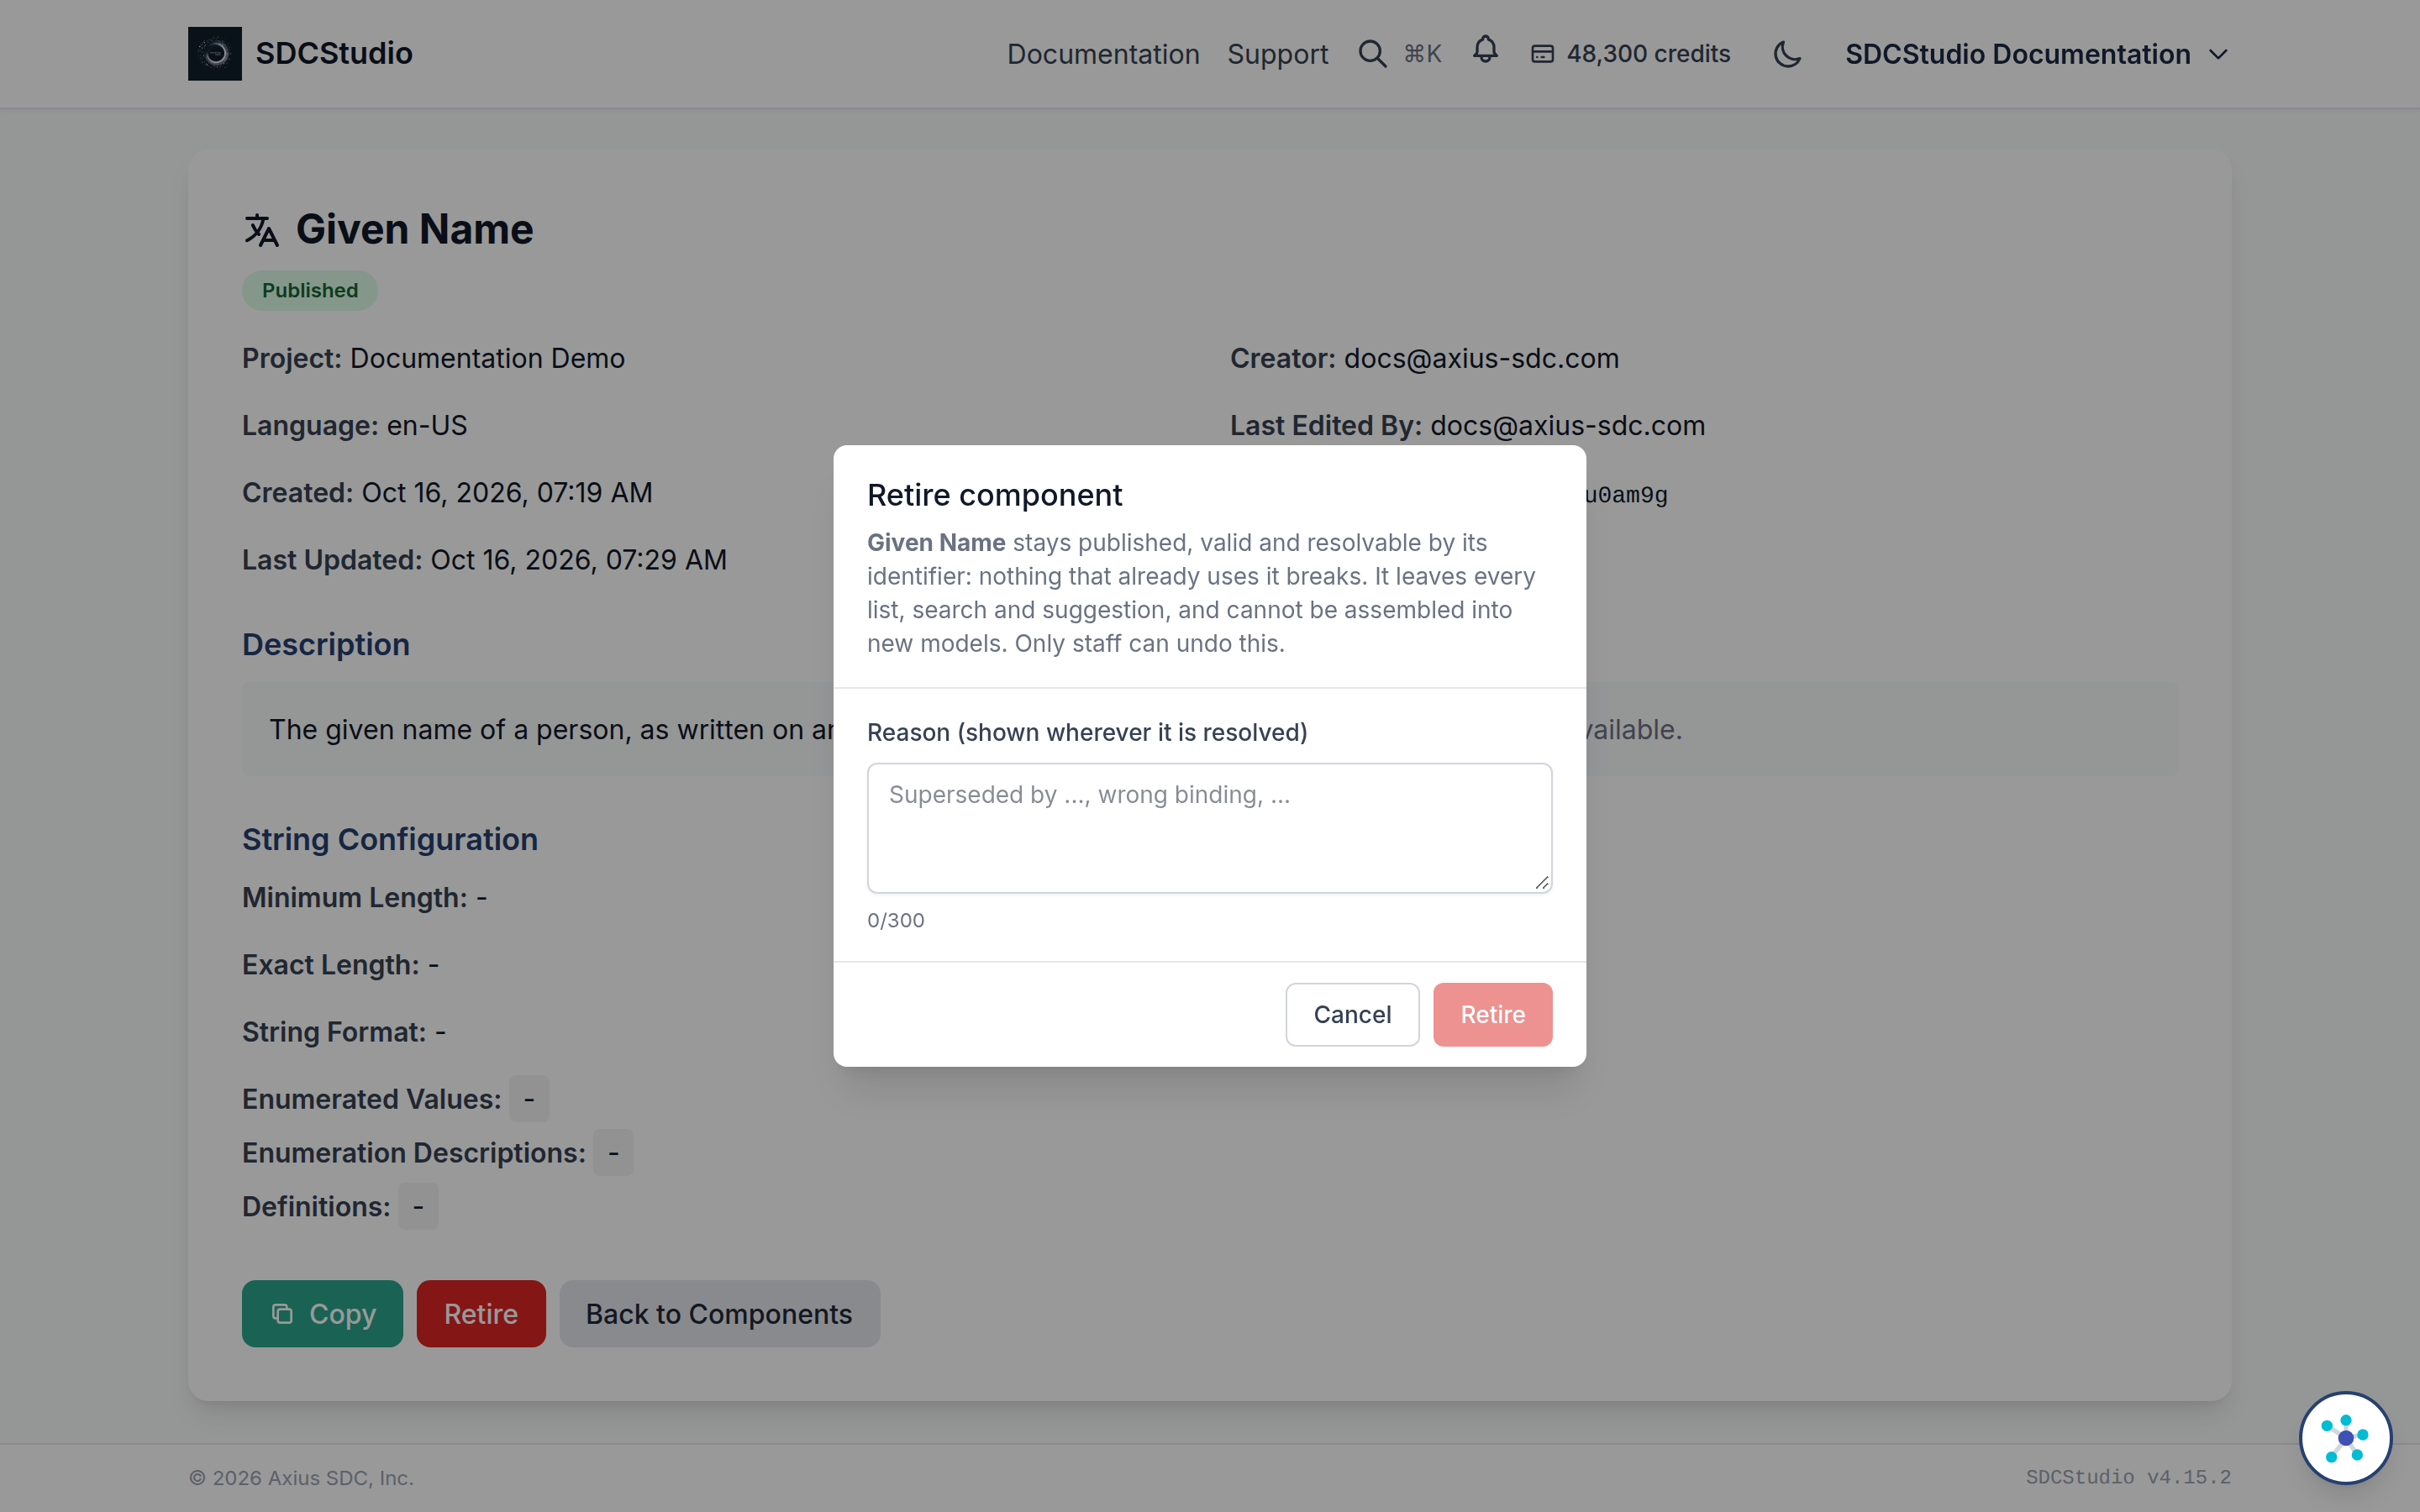Click the Creator email docs@axius-sdc.com
2420x1512 pixels.
click(x=1480, y=358)
